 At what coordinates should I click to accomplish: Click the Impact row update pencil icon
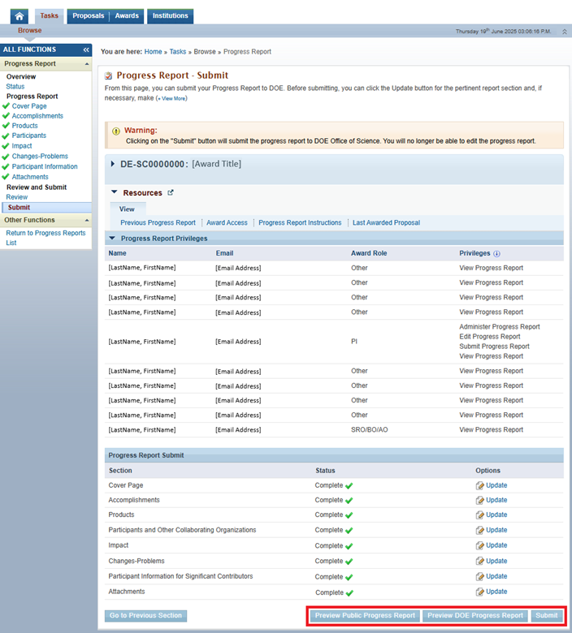click(x=480, y=545)
